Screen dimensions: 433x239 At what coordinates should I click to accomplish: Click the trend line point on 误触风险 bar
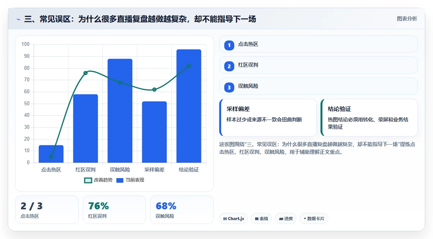coord(120,82)
